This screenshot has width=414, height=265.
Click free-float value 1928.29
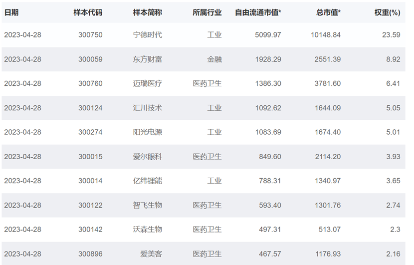tap(268, 59)
